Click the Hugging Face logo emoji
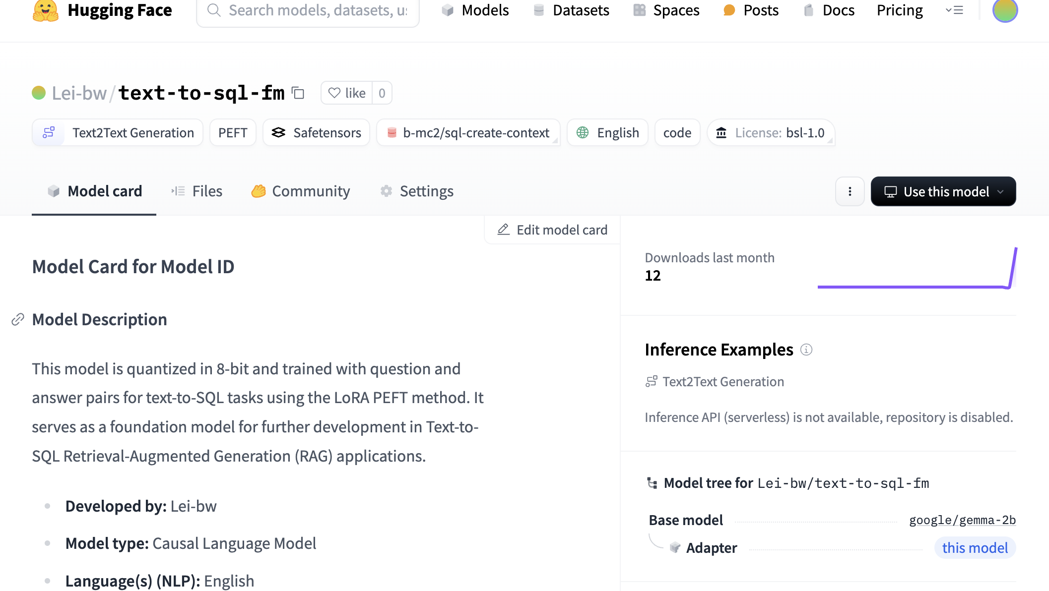 tap(45, 10)
